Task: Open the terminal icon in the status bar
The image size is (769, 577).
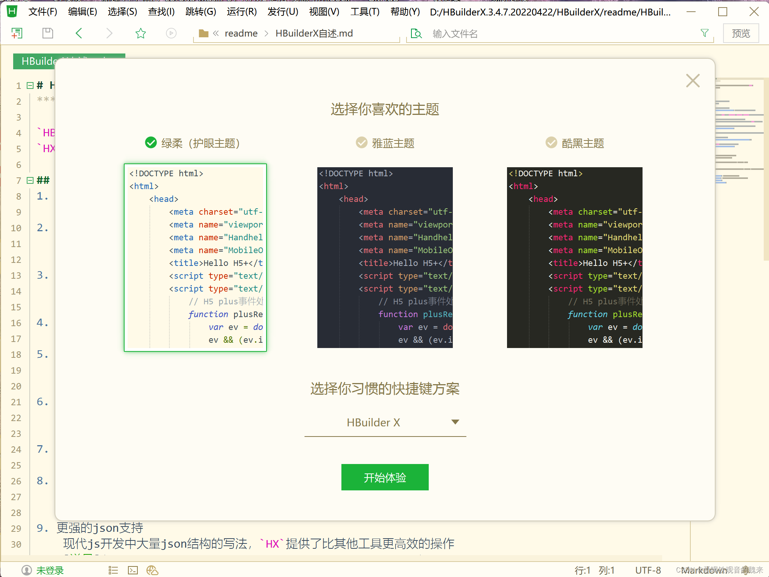Action: coord(132,570)
